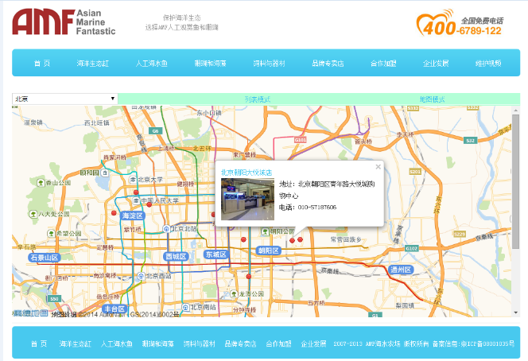Click the 西城区 district label on map
528x361 pixels.
[175, 256]
